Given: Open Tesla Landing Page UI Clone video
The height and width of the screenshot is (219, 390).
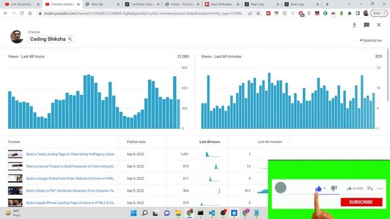Looking at the screenshot, I should (71, 154).
